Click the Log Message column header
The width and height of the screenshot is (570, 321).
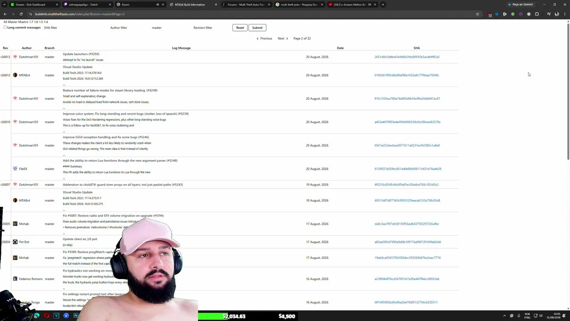[x=181, y=48]
